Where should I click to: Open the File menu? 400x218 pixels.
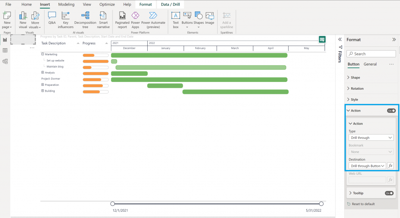pos(8,4)
